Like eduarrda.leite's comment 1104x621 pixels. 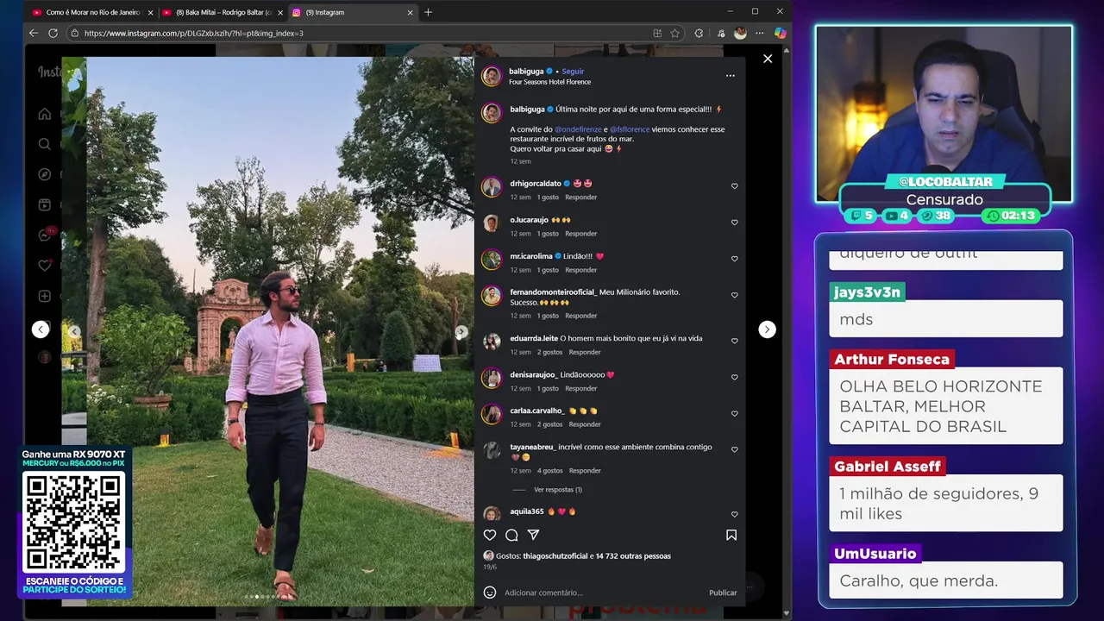click(735, 341)
